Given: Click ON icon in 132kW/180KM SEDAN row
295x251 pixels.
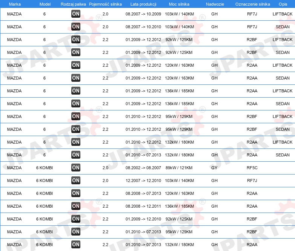Looking at the screenshot, I should pos(76,155).
